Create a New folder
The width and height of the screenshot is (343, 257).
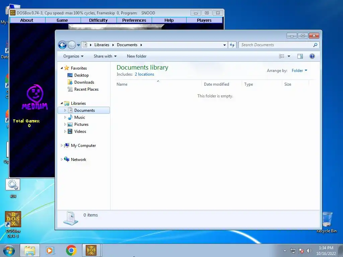137,56
